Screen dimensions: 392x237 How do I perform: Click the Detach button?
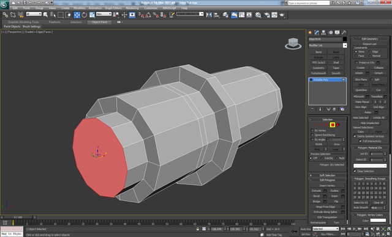(x=379, y=73)
